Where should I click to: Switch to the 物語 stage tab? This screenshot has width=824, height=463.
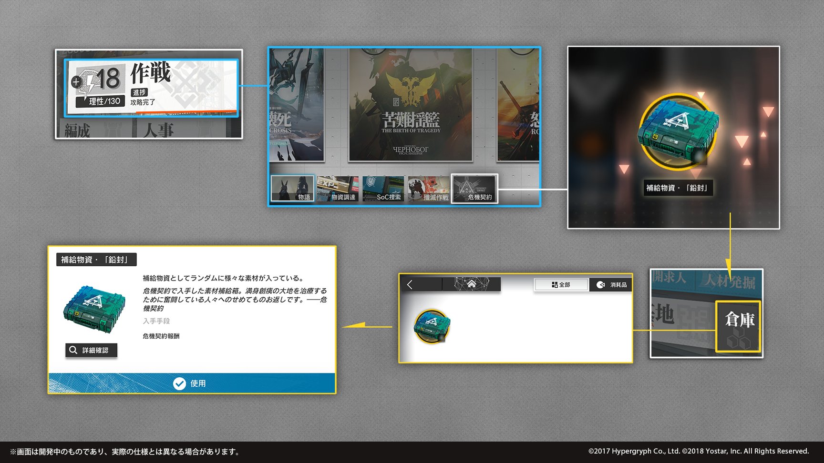tap(292, 189)
